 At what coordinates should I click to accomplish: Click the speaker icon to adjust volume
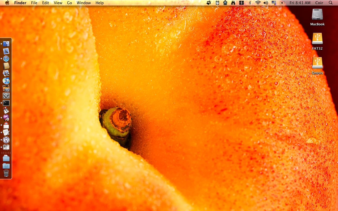click(265, 3)
